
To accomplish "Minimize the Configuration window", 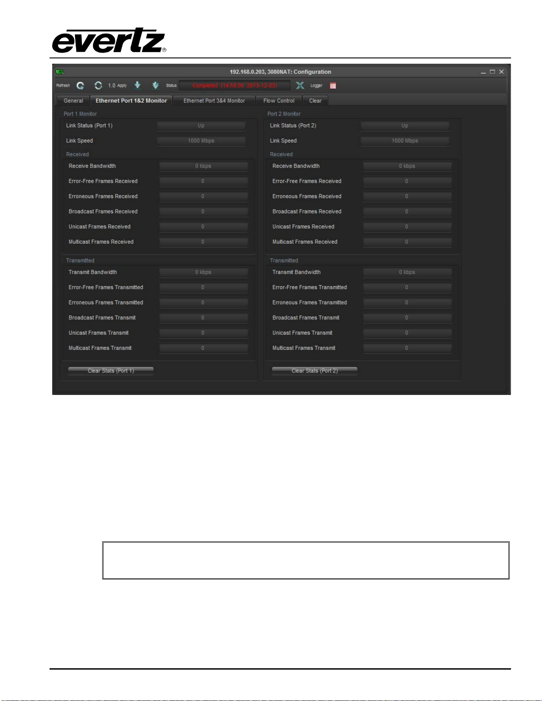I will click(483, 72).
